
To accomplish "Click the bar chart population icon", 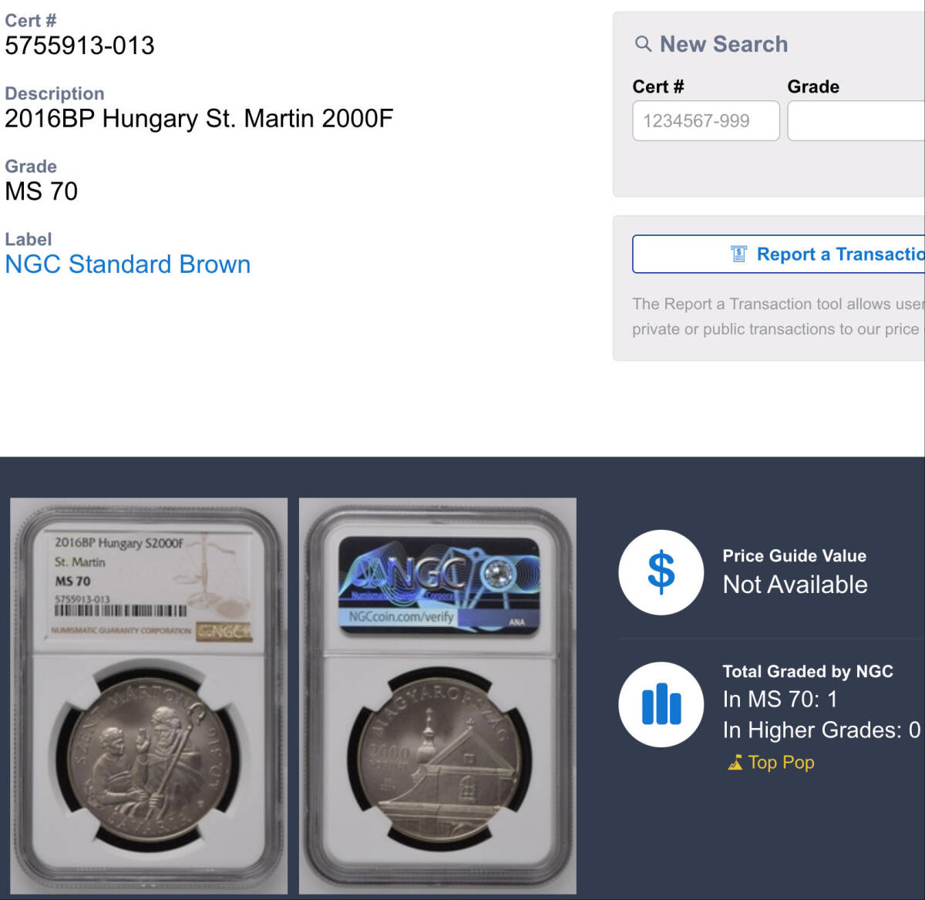I will (x=661, y=704).
